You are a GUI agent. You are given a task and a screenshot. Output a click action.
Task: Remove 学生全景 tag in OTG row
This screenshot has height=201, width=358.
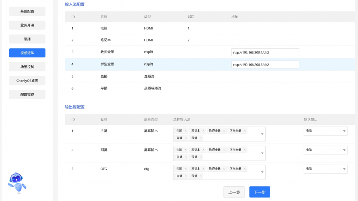245,169
